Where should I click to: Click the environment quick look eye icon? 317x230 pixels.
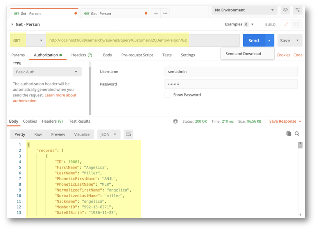point(285,10)
